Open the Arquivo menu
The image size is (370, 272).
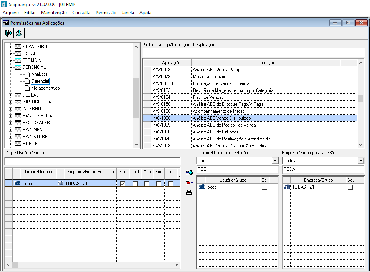[x=11, y=13]
